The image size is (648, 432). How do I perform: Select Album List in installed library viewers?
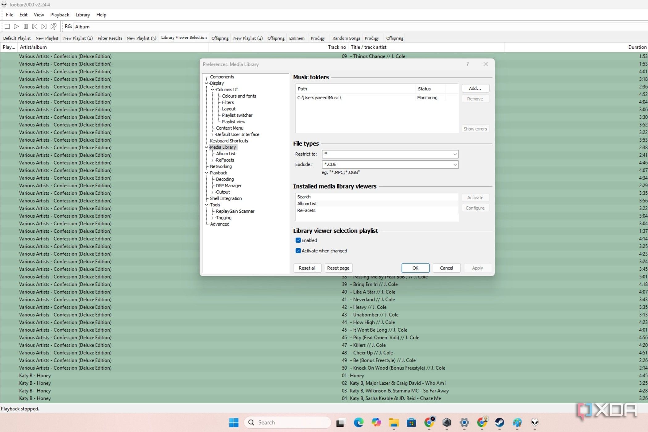point(377,204)
